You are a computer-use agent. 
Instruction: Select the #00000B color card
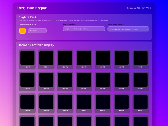pos(103,82)
